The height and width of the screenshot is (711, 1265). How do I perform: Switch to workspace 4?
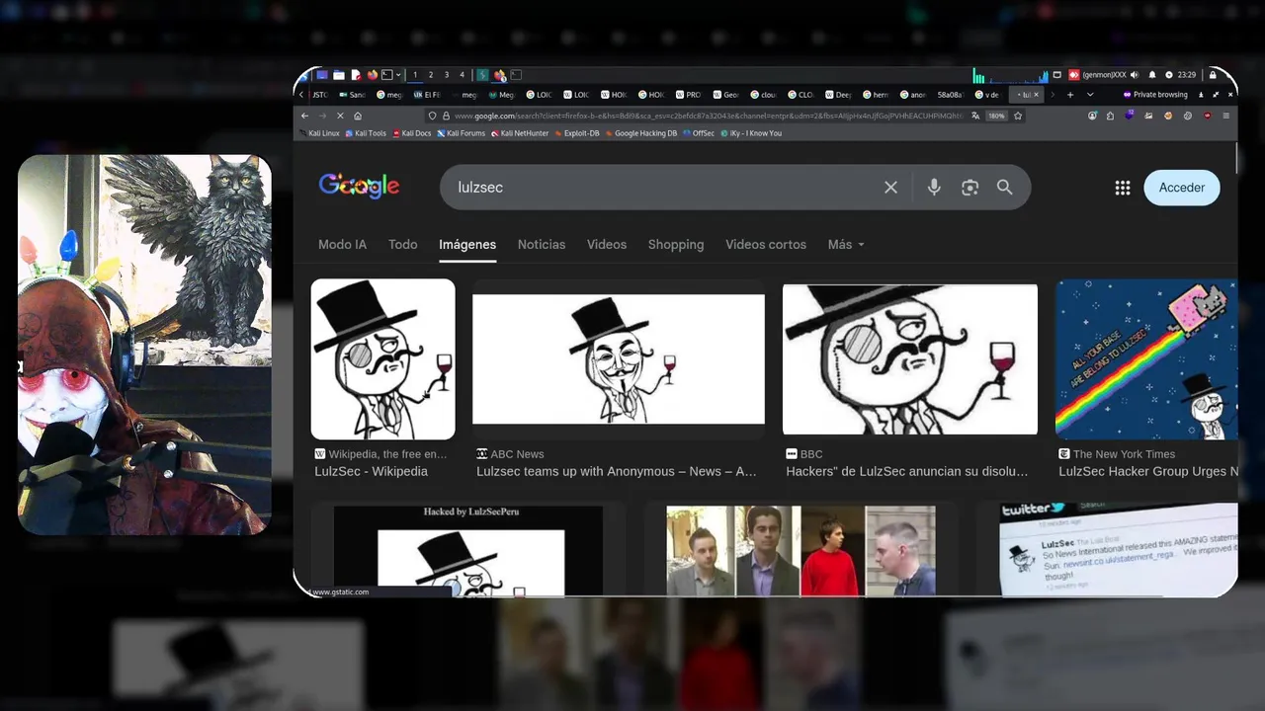pyautogui.click(x=462, y=75)
